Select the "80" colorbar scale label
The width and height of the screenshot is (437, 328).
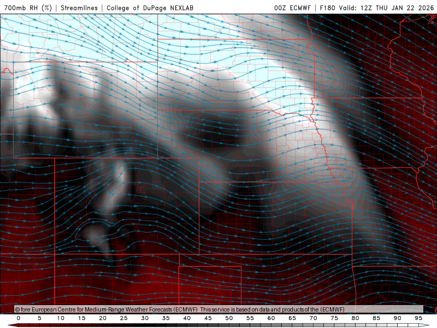pos(356,318)
